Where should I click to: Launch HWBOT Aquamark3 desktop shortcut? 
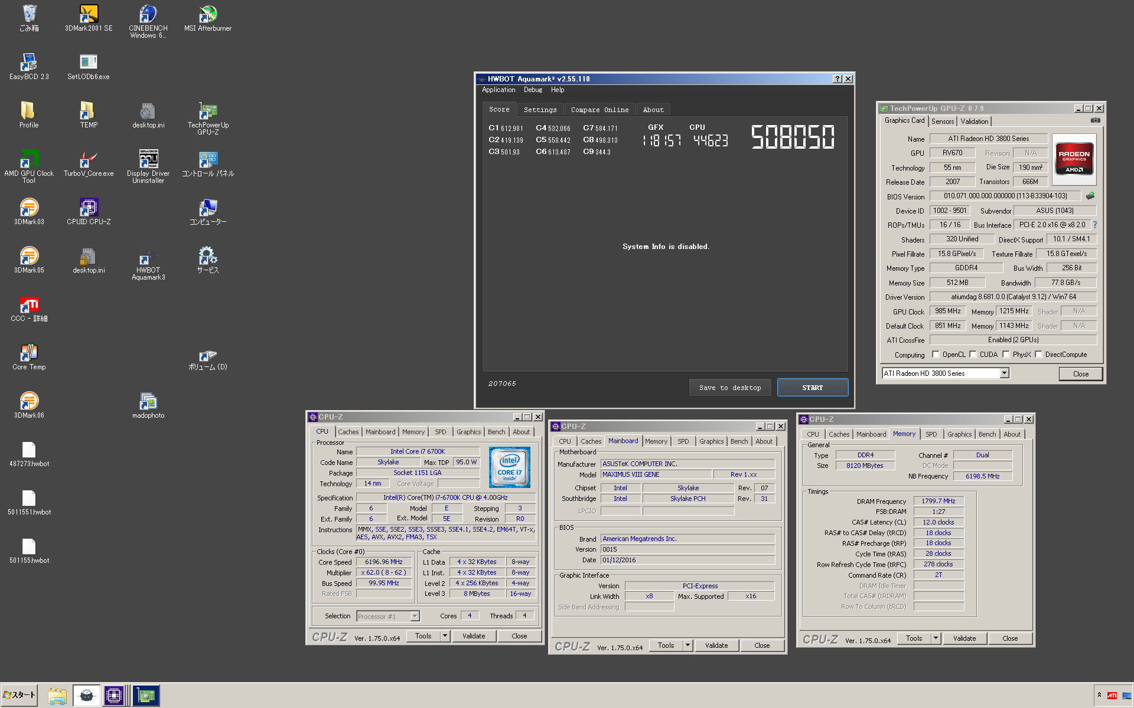[x=148, y=263]
